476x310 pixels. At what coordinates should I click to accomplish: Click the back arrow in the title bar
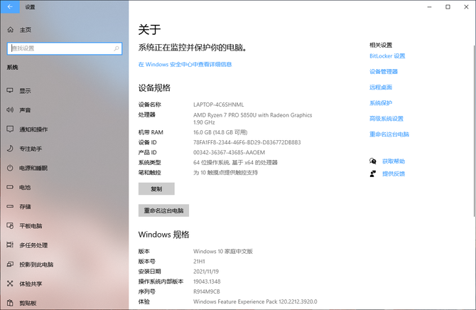(x=10, y=6)
